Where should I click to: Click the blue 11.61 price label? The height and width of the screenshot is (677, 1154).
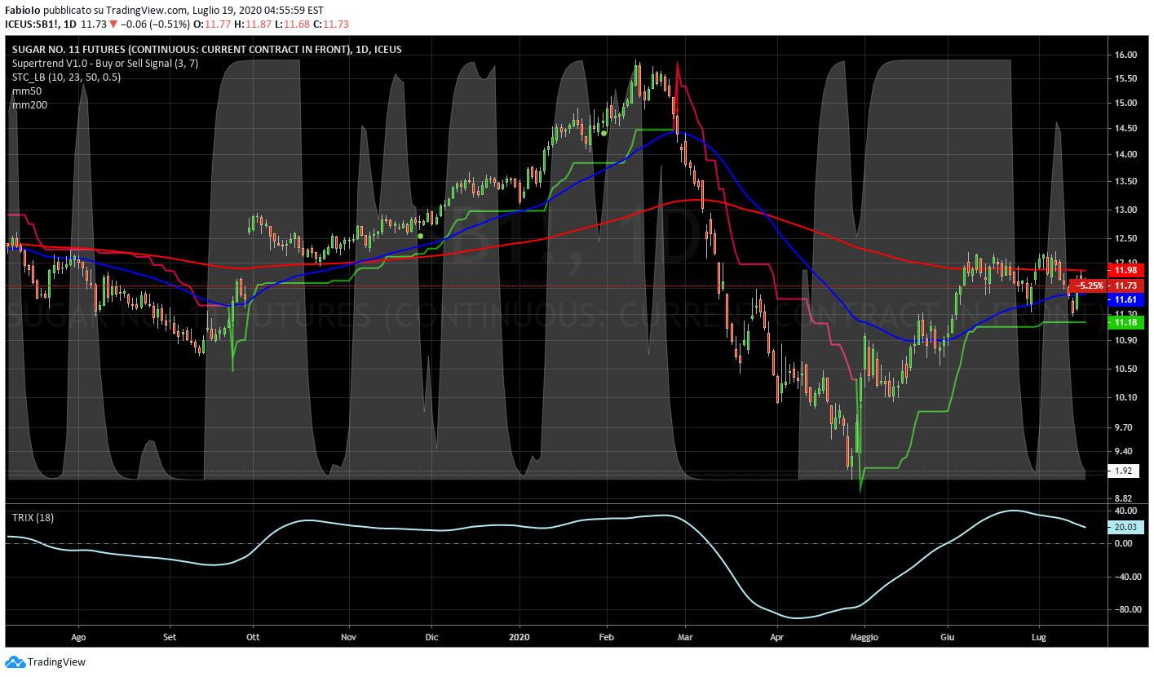1125,299
